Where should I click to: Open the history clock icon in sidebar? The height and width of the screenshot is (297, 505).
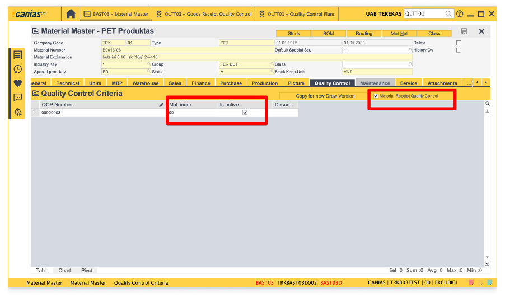(x=18, y=69)
